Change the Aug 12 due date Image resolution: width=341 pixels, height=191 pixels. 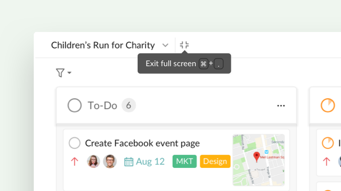(150, 161)
